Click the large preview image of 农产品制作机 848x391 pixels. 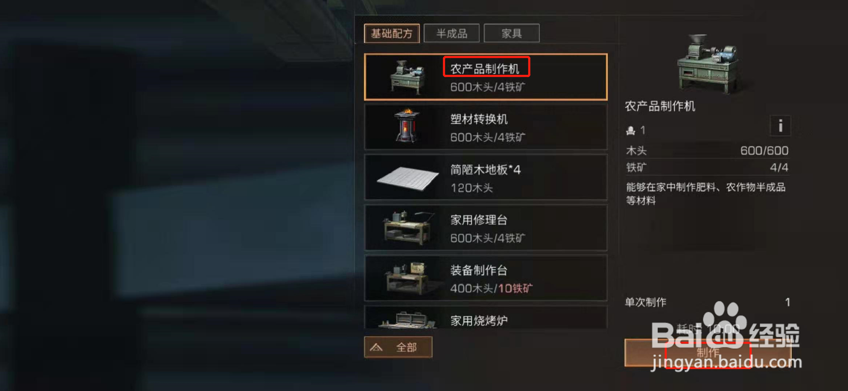coord(708,64)
